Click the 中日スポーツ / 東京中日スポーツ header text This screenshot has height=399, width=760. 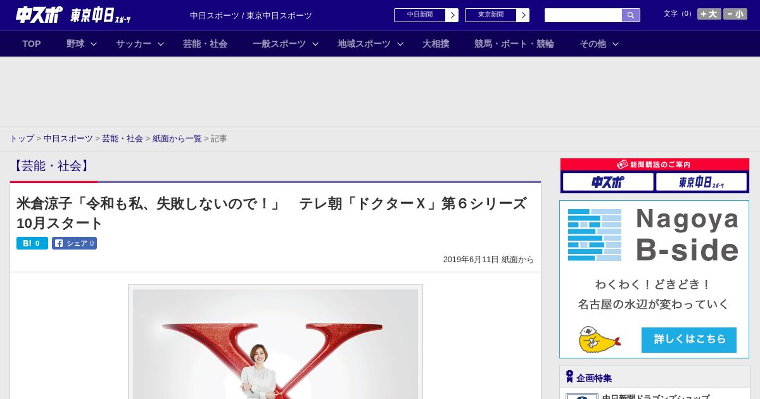coord(251,16)
